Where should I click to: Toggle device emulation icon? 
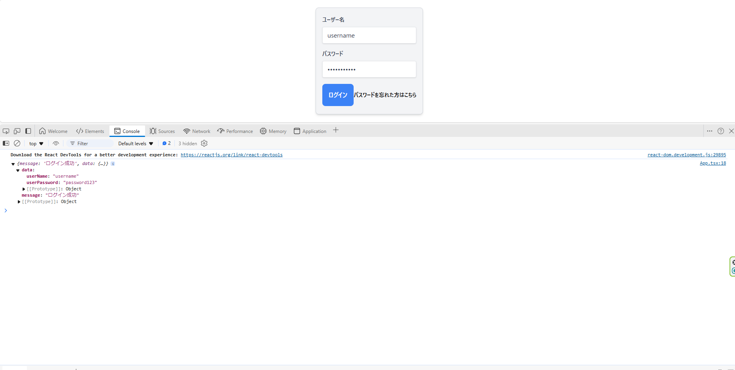pyautogui.click(x=17, y=131)
